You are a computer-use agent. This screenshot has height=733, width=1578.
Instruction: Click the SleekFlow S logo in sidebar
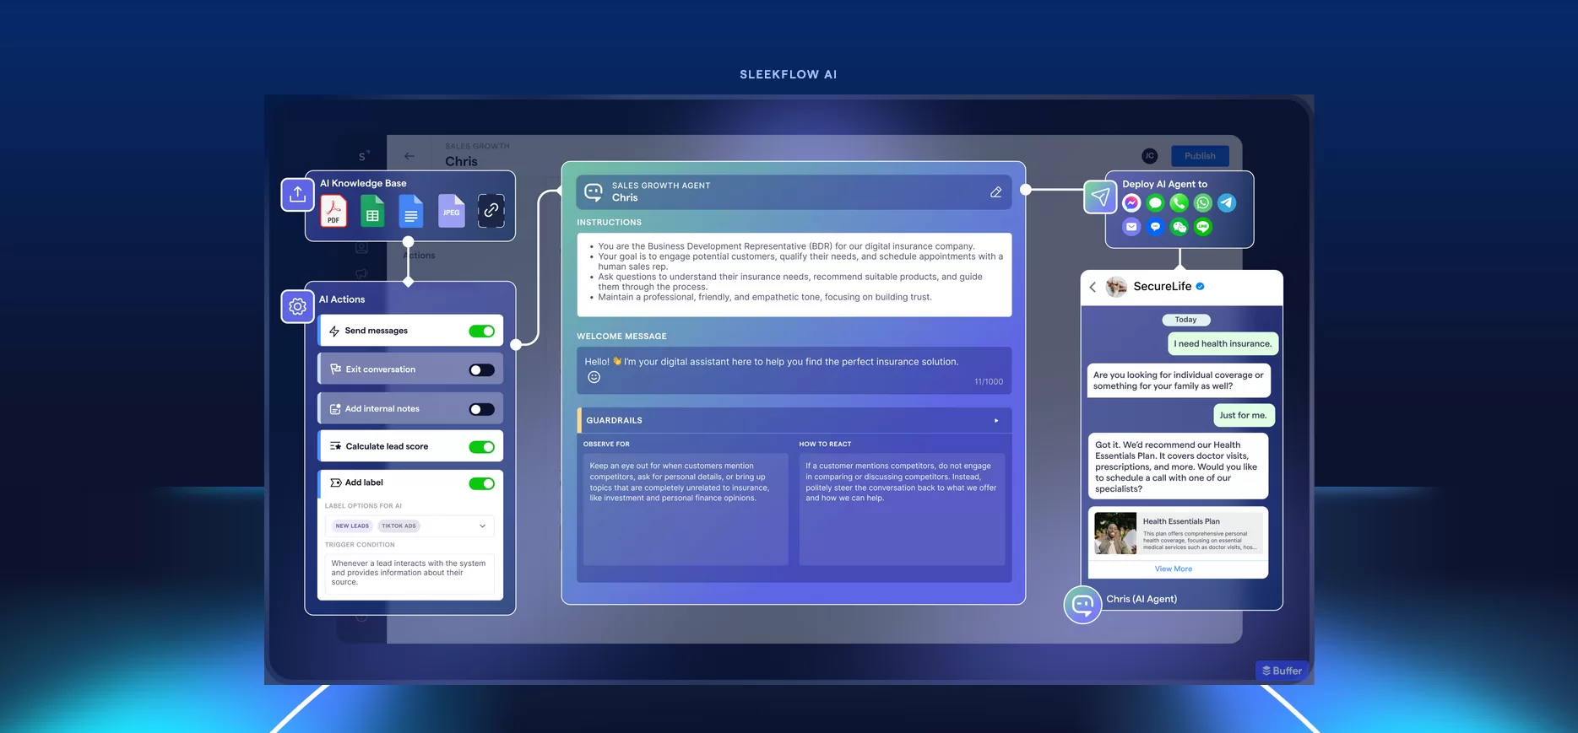click(363, 156)
